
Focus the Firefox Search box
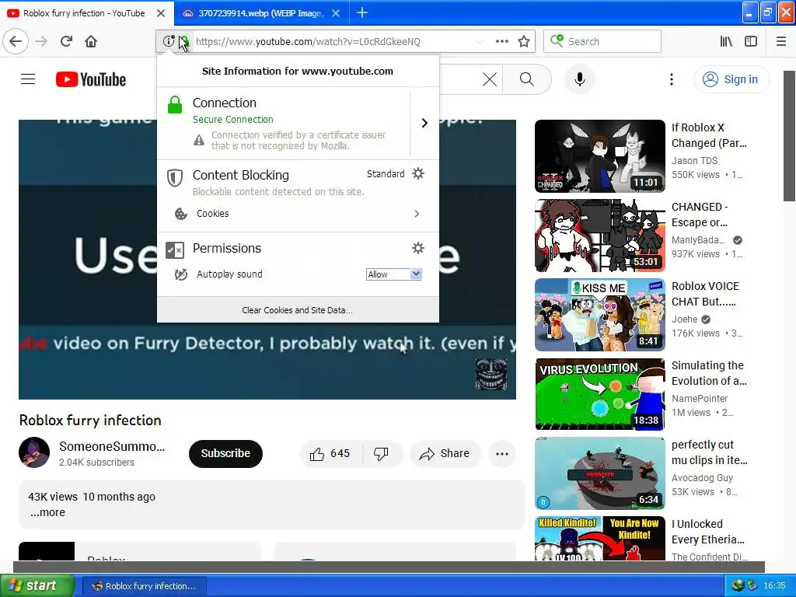pos(602,41)
